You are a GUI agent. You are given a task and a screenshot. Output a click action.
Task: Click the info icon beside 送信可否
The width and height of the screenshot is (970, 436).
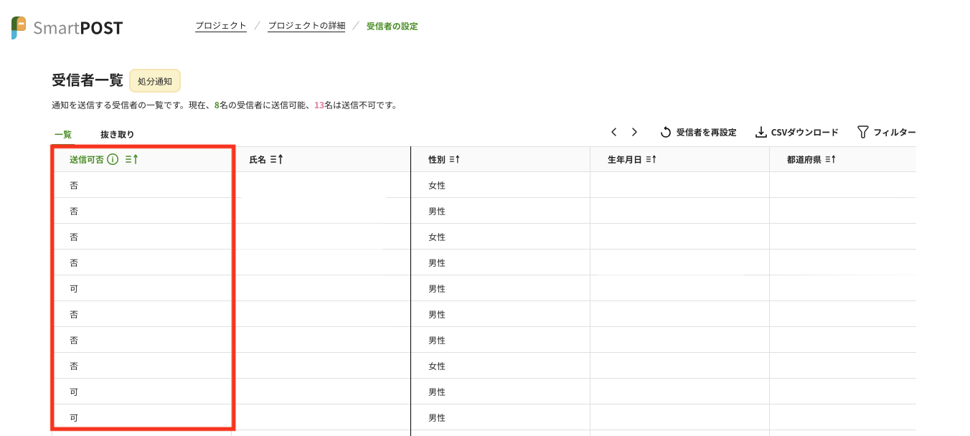113,160
